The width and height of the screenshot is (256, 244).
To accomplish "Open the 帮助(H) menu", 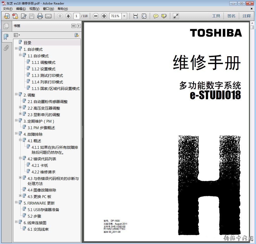I will pyautogui.click(x=63, y=9).
